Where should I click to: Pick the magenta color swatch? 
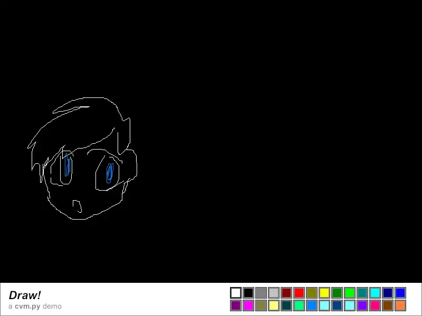pyautogui.click(x=248, y=305)
